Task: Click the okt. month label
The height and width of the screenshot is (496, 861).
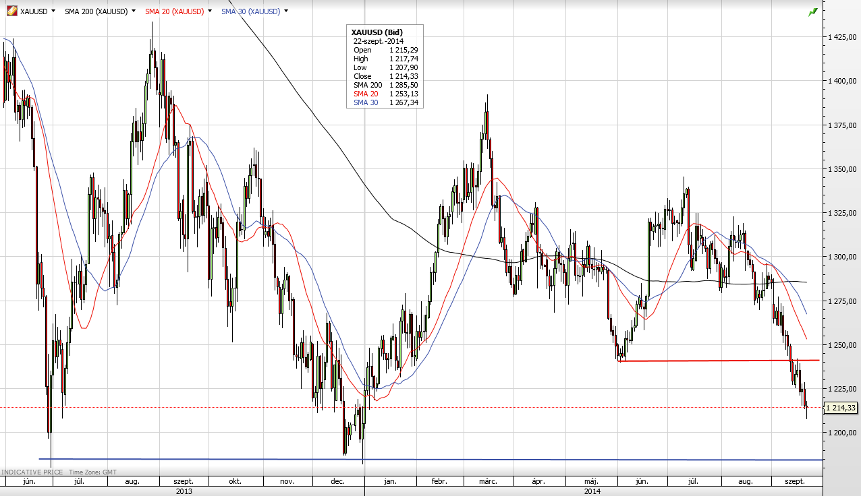Action: coord(235,482)
